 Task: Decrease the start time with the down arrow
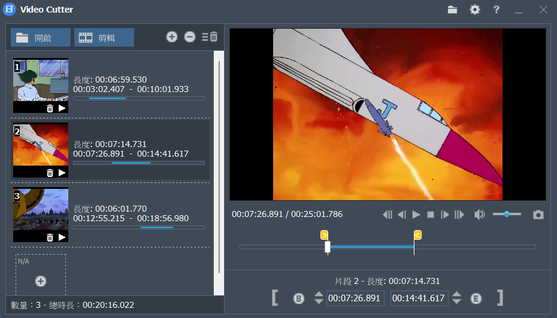click(319, 301)
